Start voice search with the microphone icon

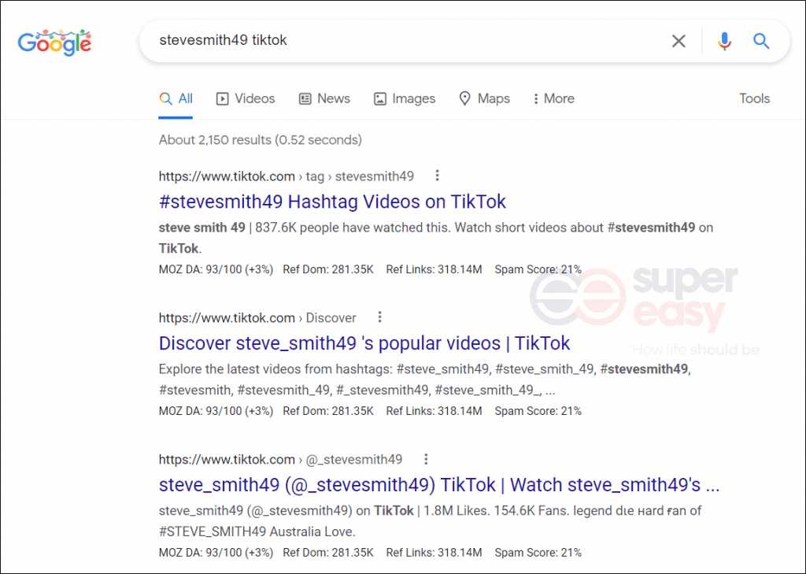[x=724, y=41]
